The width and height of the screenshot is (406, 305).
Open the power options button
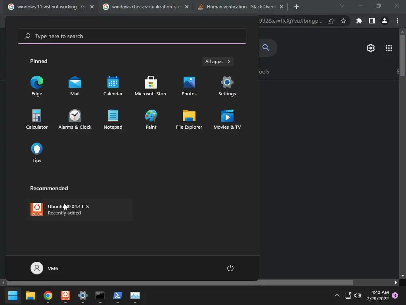[230, 268]
